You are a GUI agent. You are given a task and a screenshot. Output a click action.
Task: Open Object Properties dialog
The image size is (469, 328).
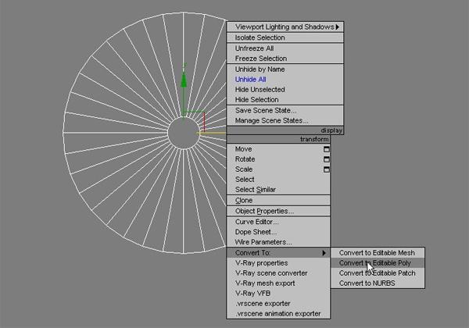264,211
